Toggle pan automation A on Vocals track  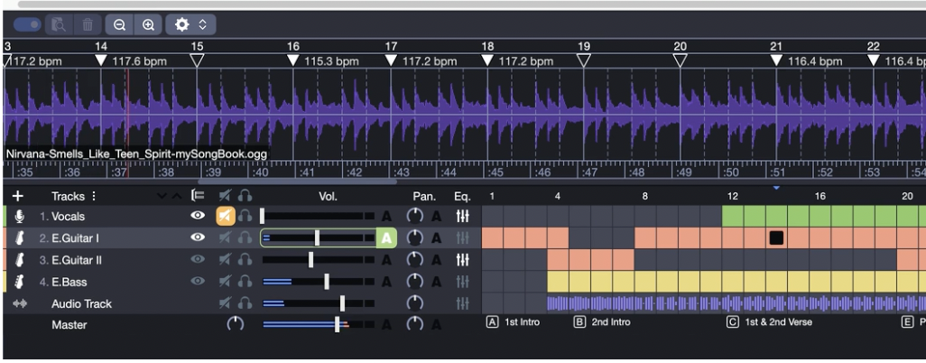[437, 217]
